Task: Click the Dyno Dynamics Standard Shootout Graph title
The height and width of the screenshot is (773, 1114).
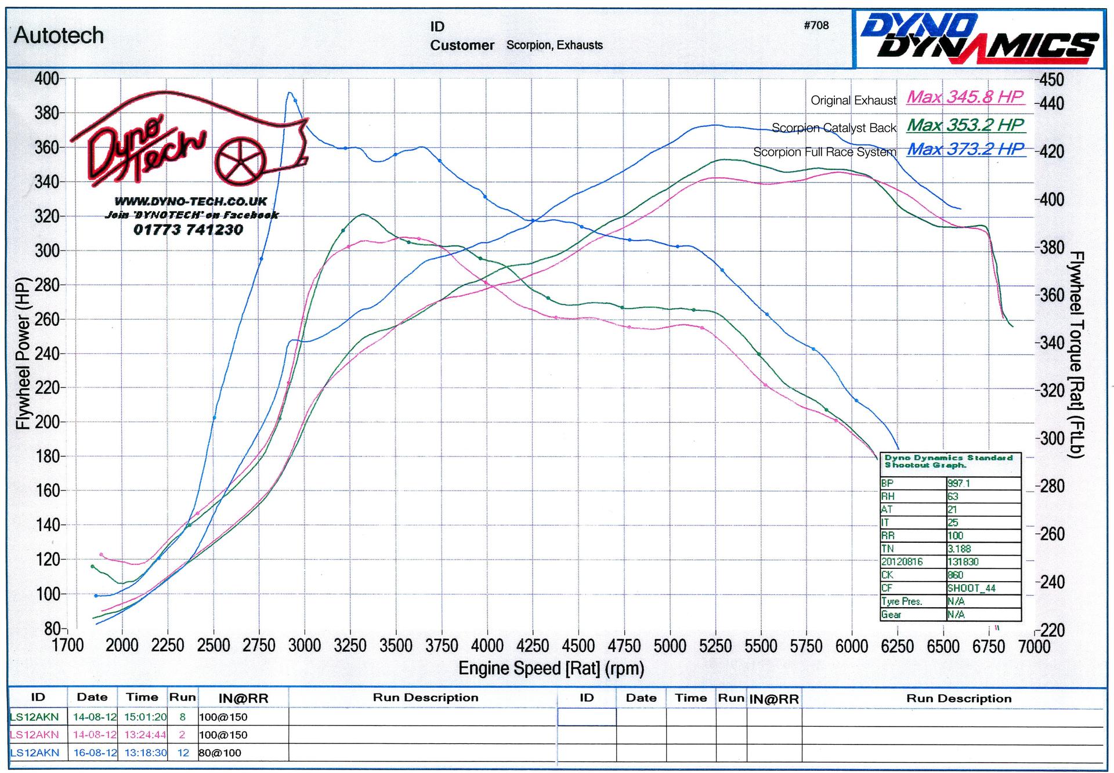Action: click(x=948, y=462)
